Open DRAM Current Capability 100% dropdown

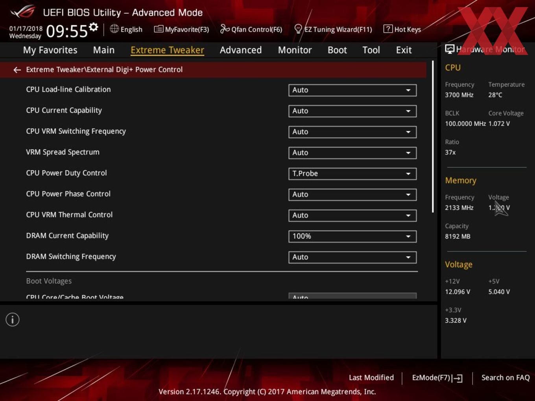(x=352, y=236)
